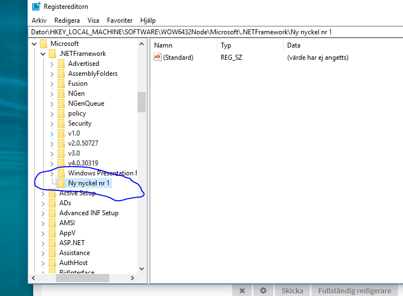Viewport: 403px width, 296px height.
Task: Expand the v3.0 key
Action: pos(52,154)
